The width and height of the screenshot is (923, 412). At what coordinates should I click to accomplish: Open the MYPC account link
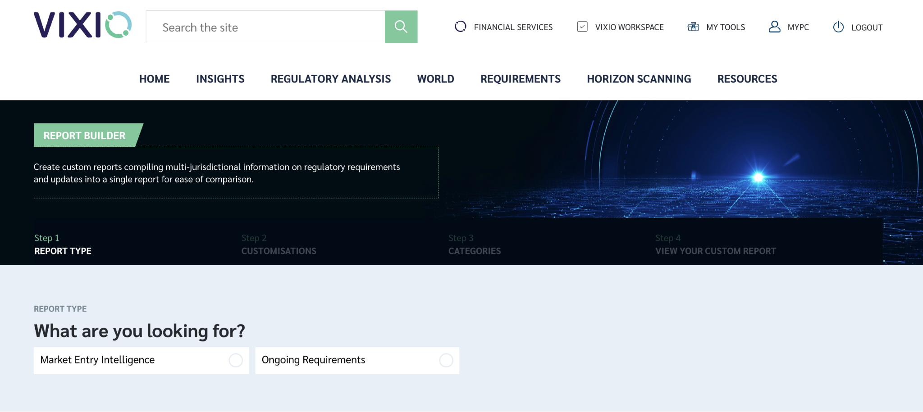[x=798, y=27]
